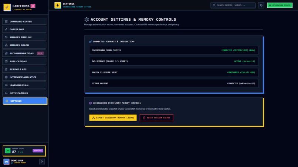Click the Demo User name label

17,161
